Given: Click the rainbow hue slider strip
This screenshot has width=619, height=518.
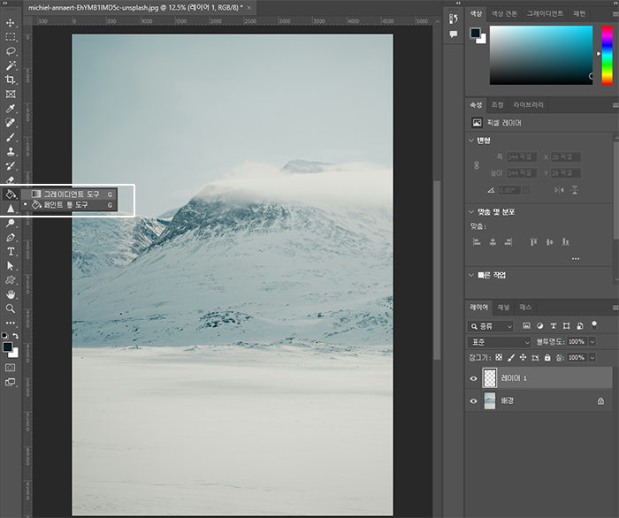Looking at the screenshot, I should click(x=607, y=55).
